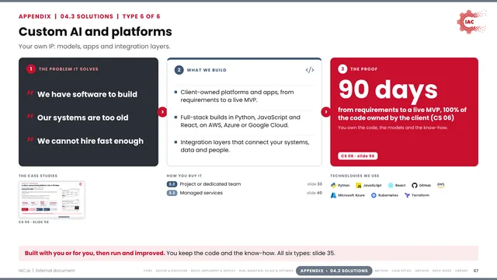The width and height of the screenshot is (497, 280).
Task: Click the 'THE PROOF' heading
Action: (364, 69)
